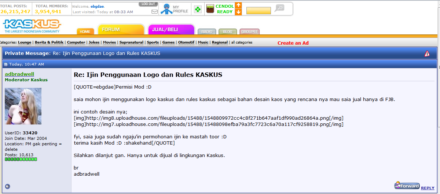Open the mail envelope inbox icon
This screenshot has height=194, width=440.
click(154, 12)
